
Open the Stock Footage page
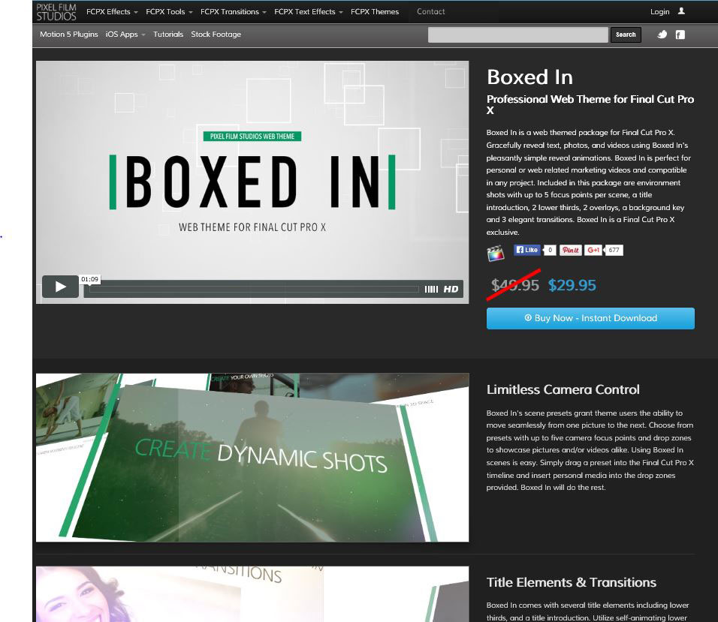[x=216, y=35]
